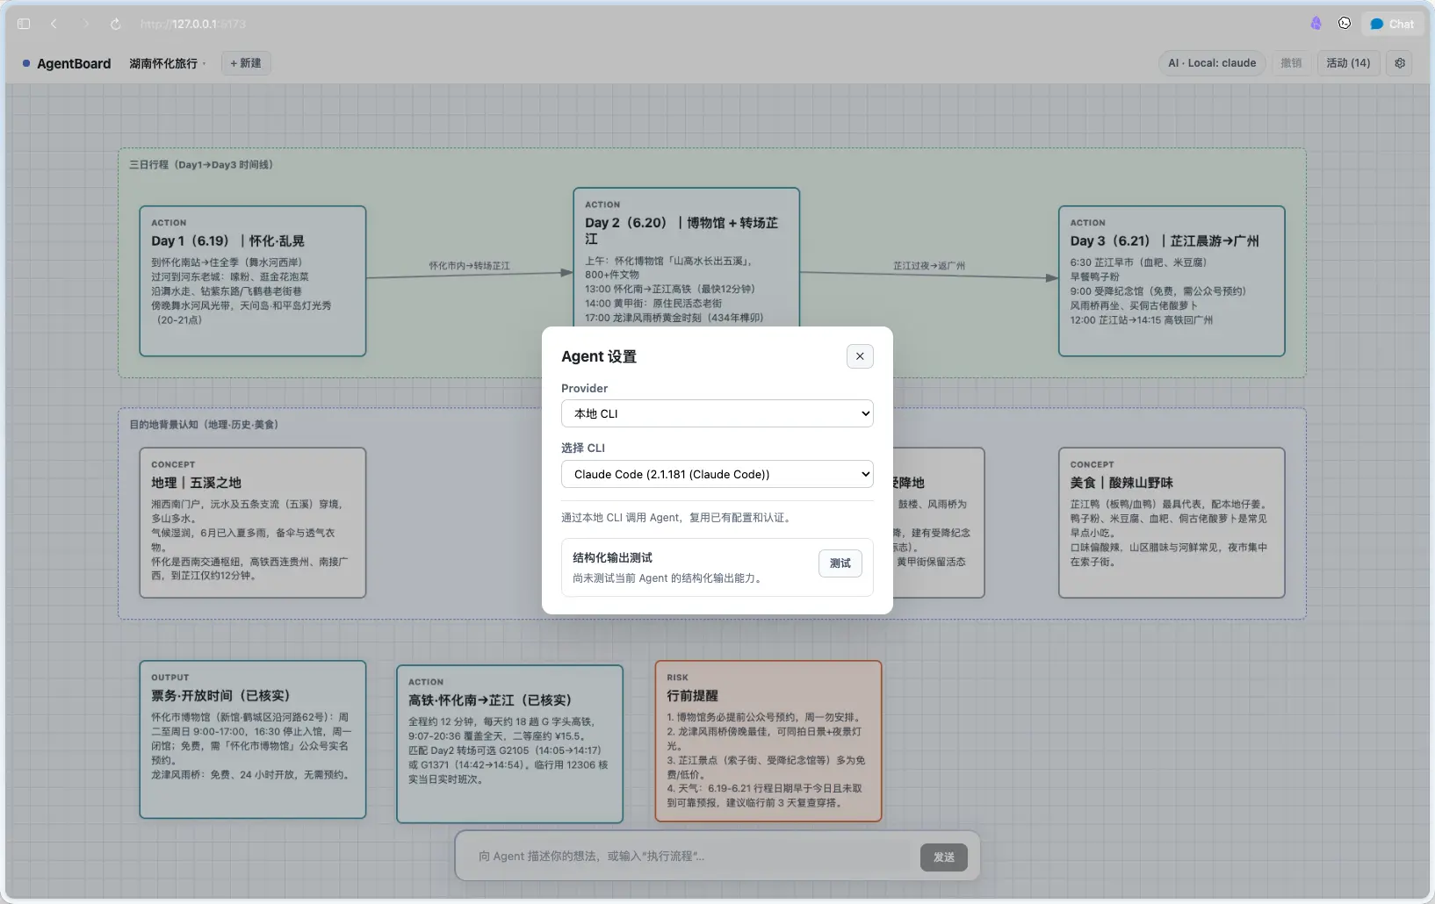Click the browser address bar URL
The image size is (1435, 904).
pyautogui.click(x=193, y=24)
